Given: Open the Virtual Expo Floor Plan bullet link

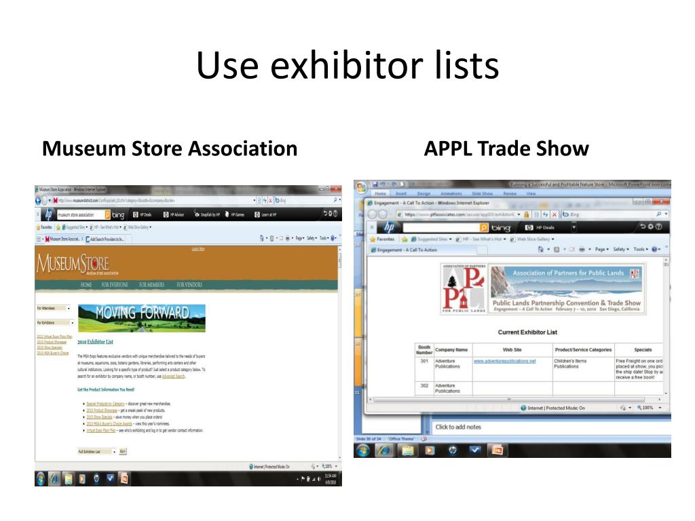Looking at the screenshot, I should (x=101, y=431).
